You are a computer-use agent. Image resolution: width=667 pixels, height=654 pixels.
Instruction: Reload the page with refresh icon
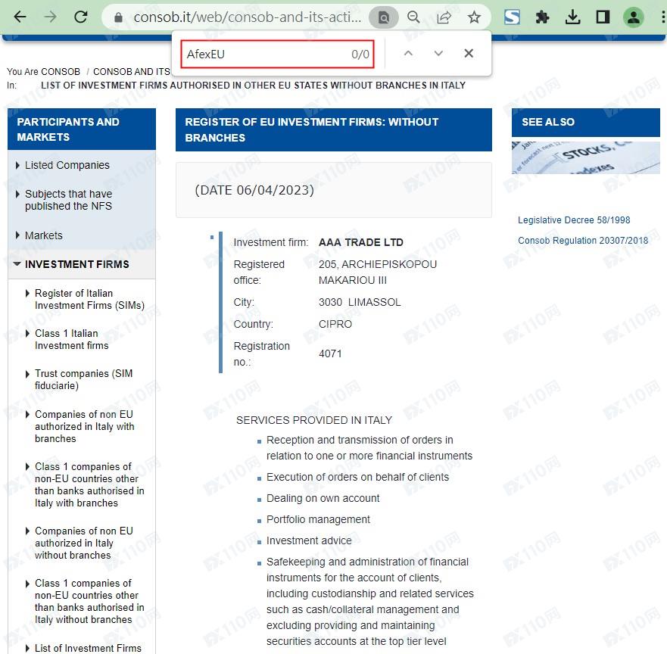tap(80, 17)
